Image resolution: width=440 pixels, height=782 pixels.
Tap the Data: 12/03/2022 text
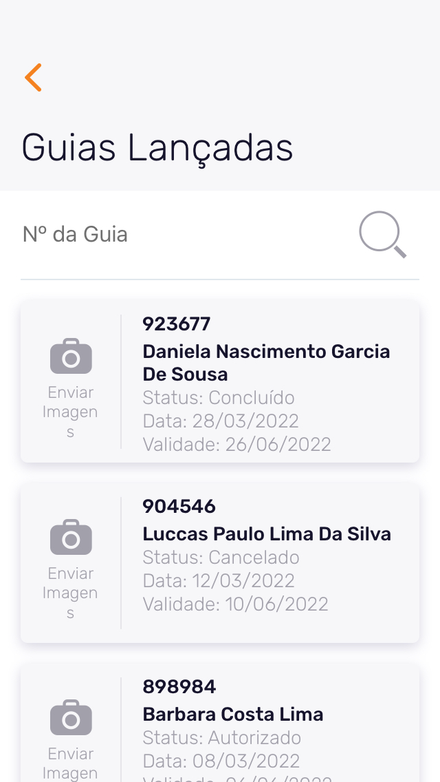(x=219, y=580)
